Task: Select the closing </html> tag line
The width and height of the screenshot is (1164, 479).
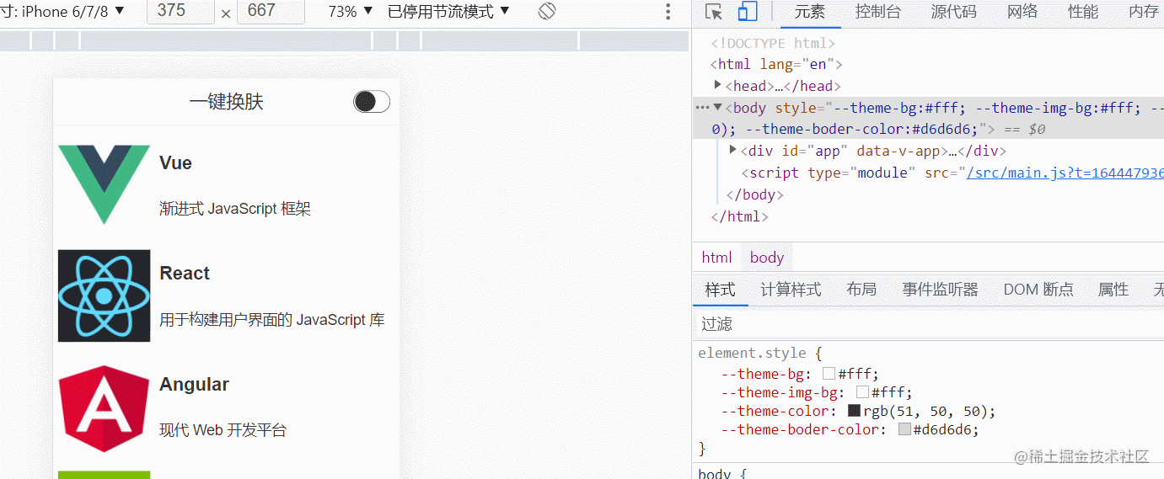Action: tap(739, 216)
